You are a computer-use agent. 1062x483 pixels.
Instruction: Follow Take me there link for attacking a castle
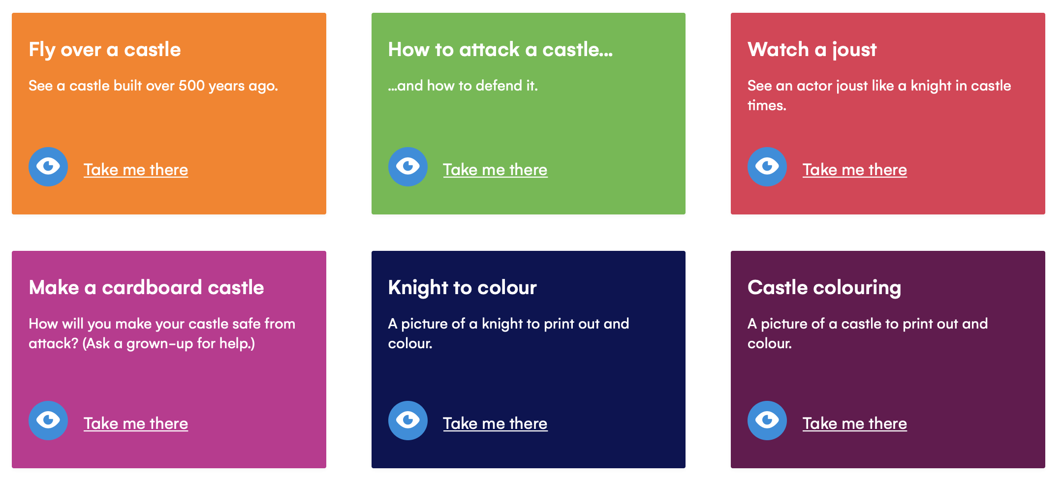click(495, 170)
